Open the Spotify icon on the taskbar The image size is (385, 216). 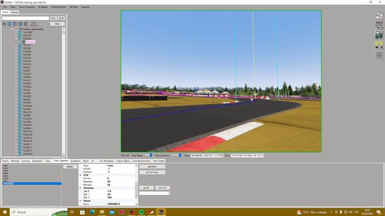(141, 212)
